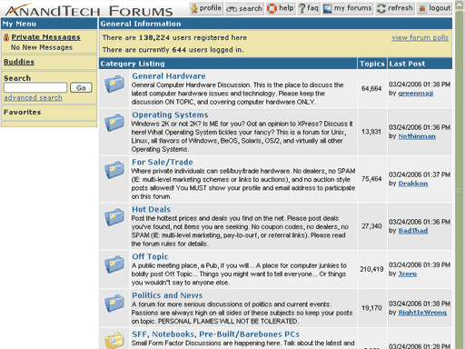Image resolution: width=465 pixels, height=349 pixels.
Task: Open the Buddies link
Action: (19, 62)
